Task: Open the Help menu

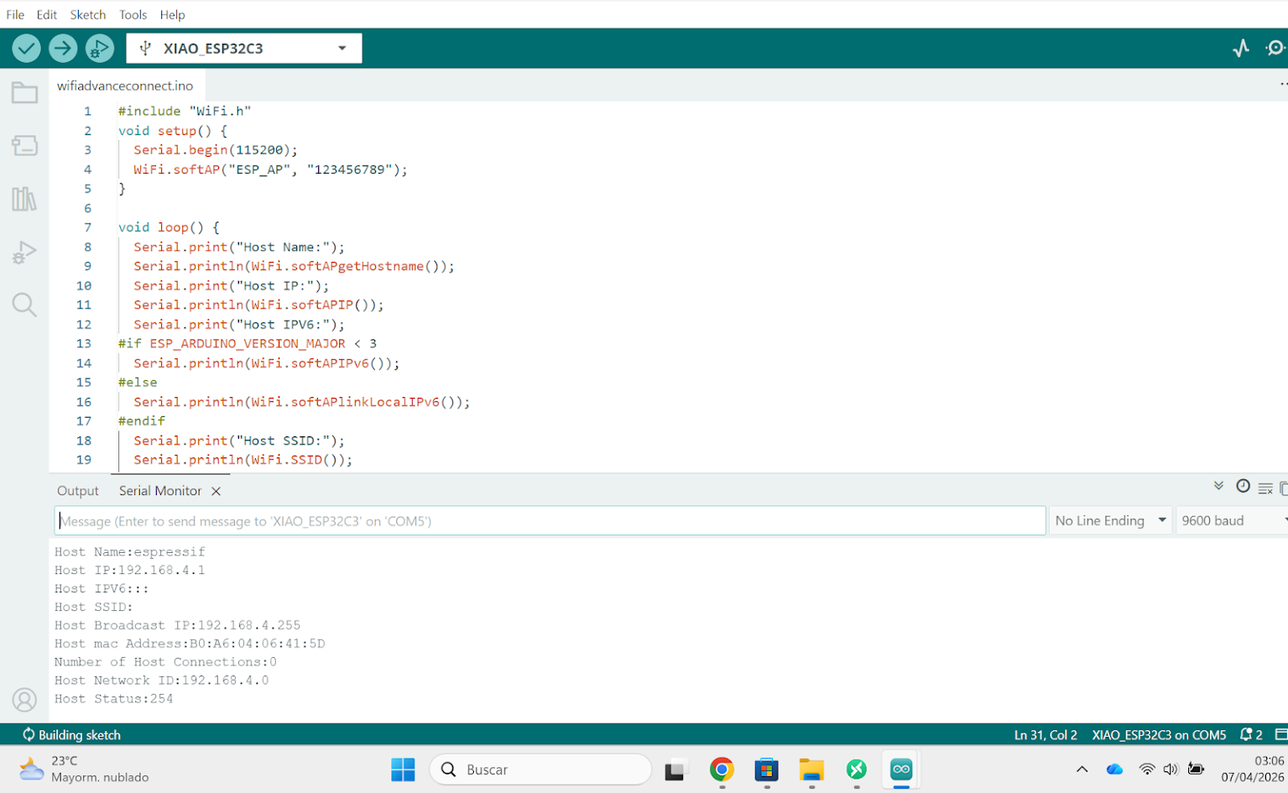Action: click(x=172, y=14)
